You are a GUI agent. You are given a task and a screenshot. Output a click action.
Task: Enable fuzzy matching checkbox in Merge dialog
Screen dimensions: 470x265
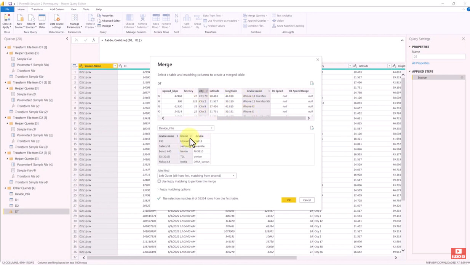coord(159,181)
